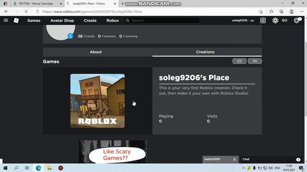Click the 60 Robux balance
Screen dimensions: 307x172
pyautogui.click(x=284, y=20)
